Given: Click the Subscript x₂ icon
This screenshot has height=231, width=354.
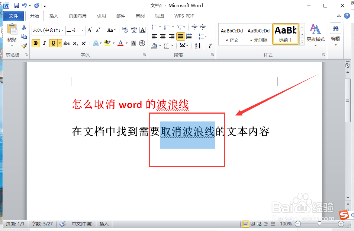Looking at the screenshot, I should (x=75, y=43).
